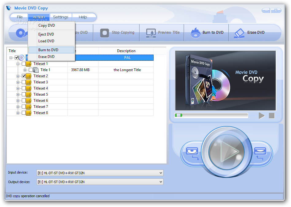The height and width of the screenshot is (207, 291).
Task: Check the Titleset 8 checkbox
Action: click(24, 113)
